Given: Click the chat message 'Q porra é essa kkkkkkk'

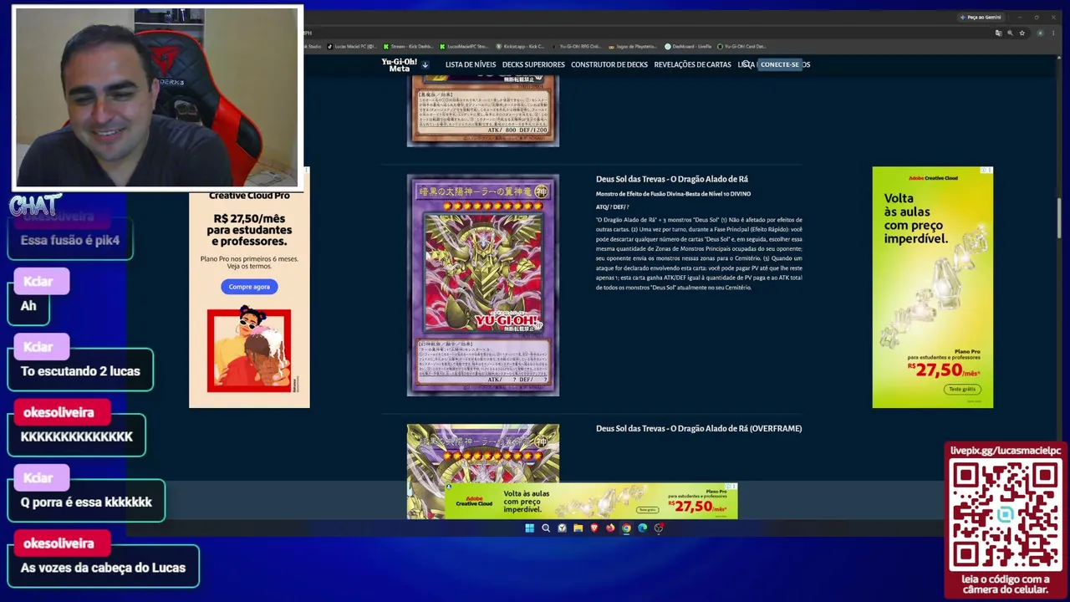Looking at the screenshot, I should pyautogui.click(x=86, y=503).
